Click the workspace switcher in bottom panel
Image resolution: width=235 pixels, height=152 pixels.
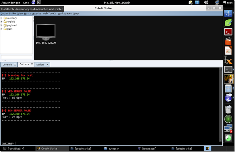click(207, 148)
